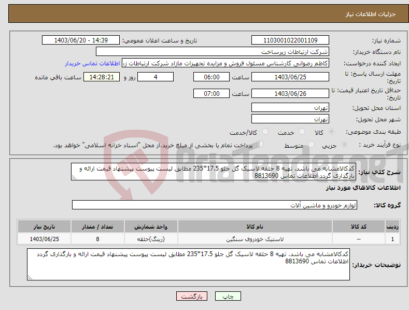Select the کالا radio button
Screen dimensions: 409x310
[331, 132]
